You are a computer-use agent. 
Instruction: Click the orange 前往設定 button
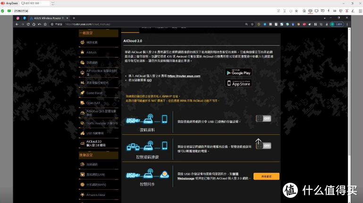pyautogui.click(x=266, y=177)
